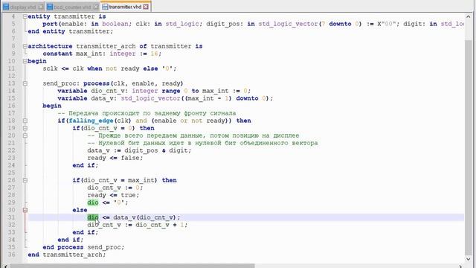Screen dimensions: 476x268
Task: Click max_int in the constant declaration
Action: (89, 54)
